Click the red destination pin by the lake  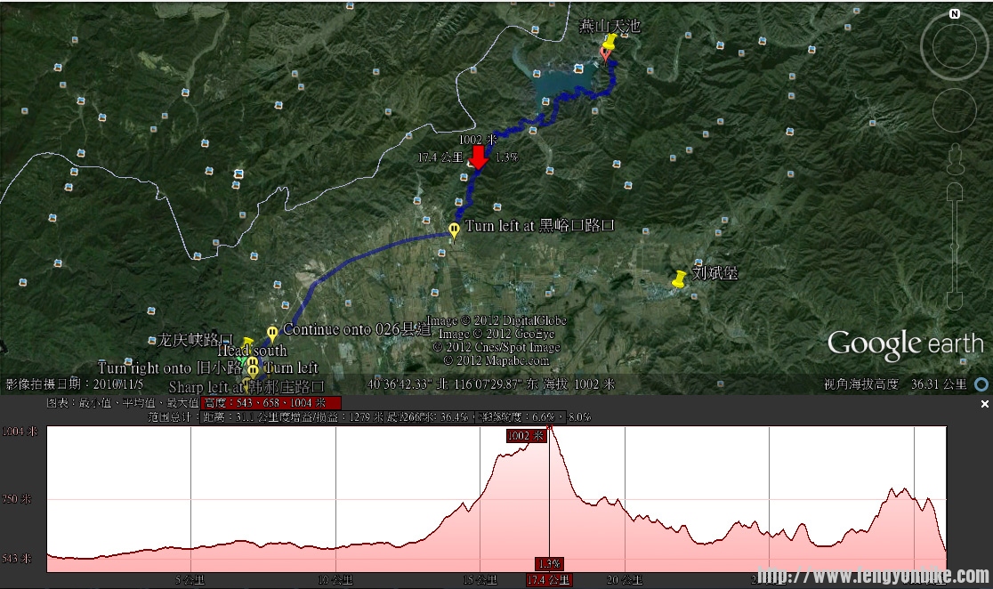[605, 53]
